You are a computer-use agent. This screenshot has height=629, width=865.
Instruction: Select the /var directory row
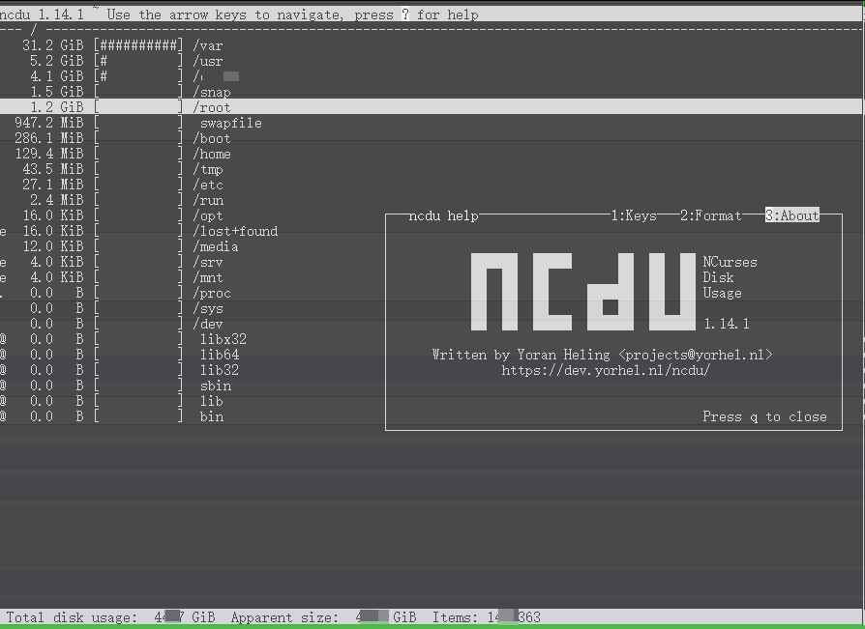[x=431, y=45]
